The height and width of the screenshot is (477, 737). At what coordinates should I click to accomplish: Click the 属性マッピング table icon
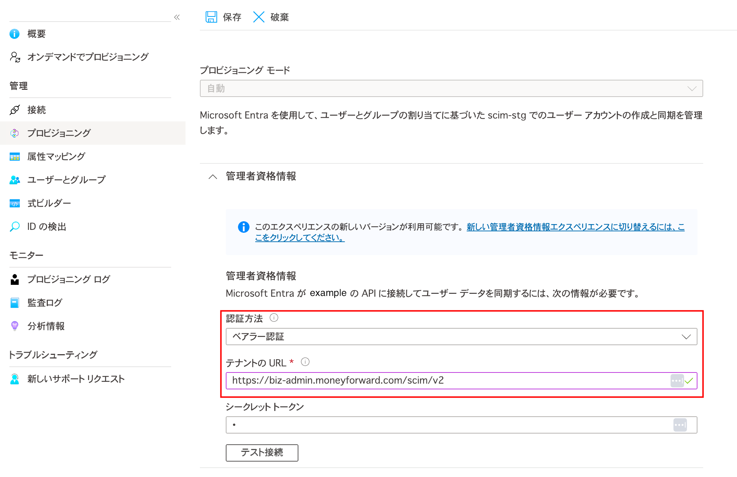(x=15, y=157)
